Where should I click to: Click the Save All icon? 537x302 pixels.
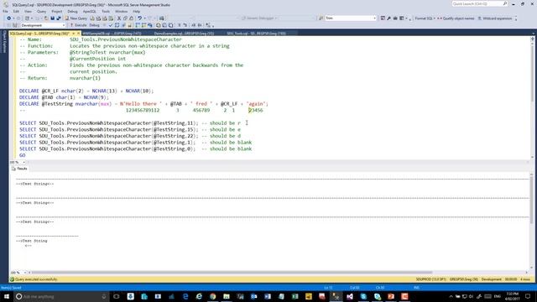click(59, 18)
